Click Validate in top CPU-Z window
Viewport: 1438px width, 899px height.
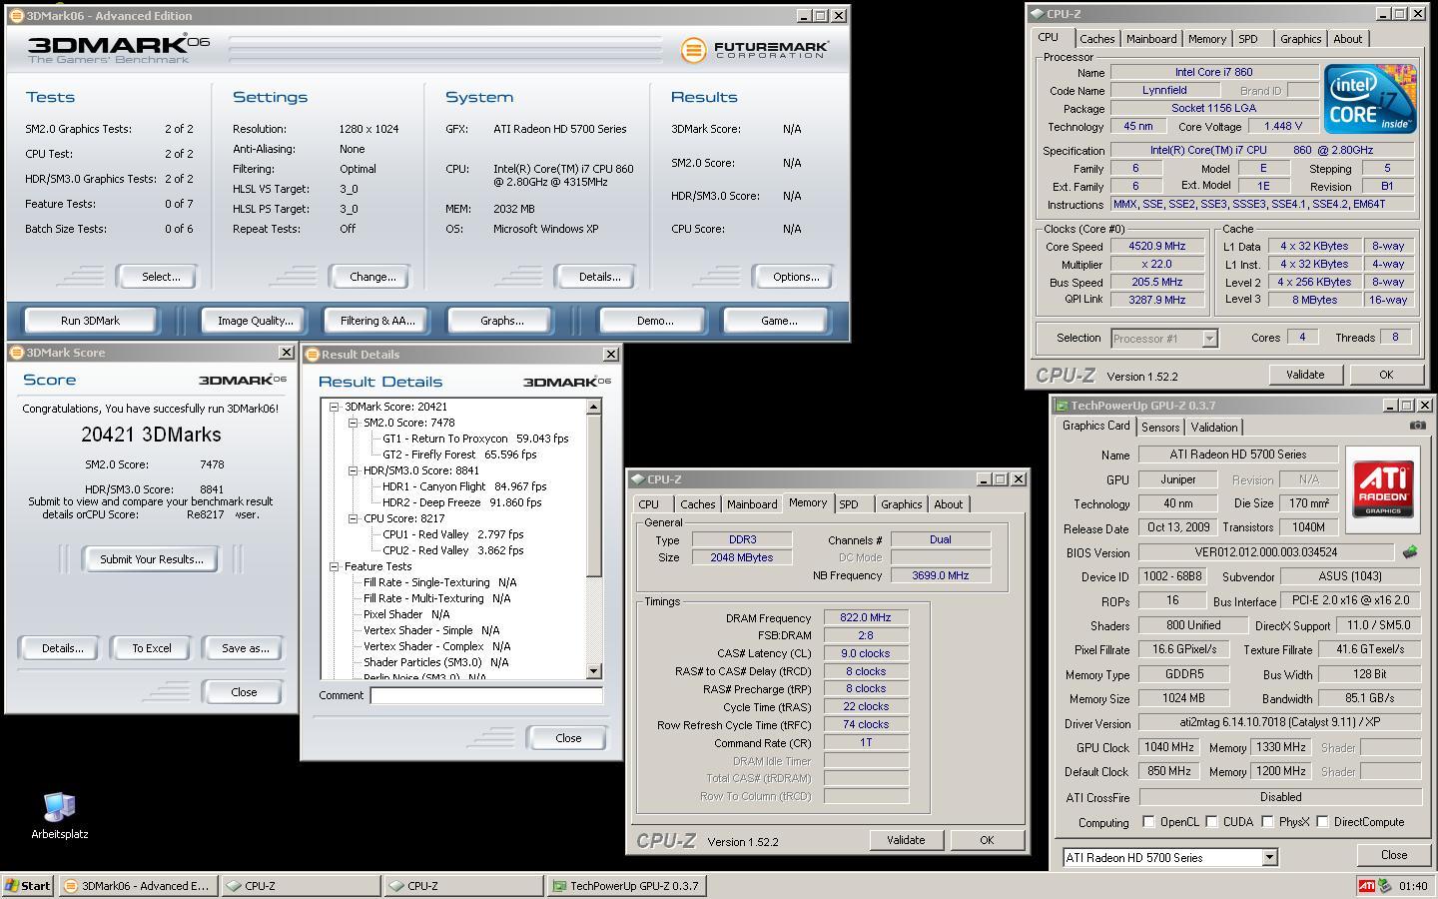pos(1304,375)
